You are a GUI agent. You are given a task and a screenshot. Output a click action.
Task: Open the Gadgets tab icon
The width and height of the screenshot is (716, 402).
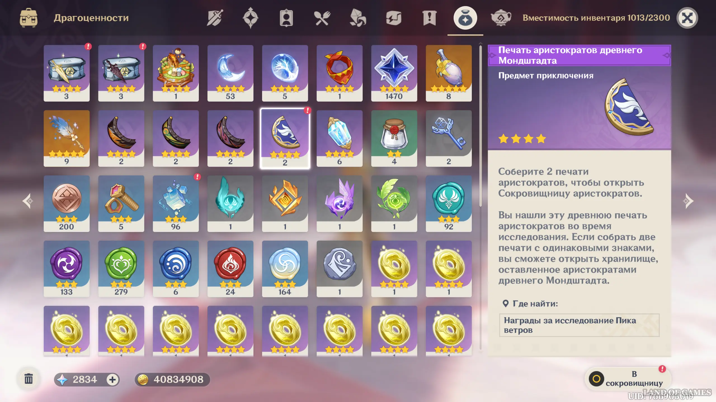(x=394, y=18)
